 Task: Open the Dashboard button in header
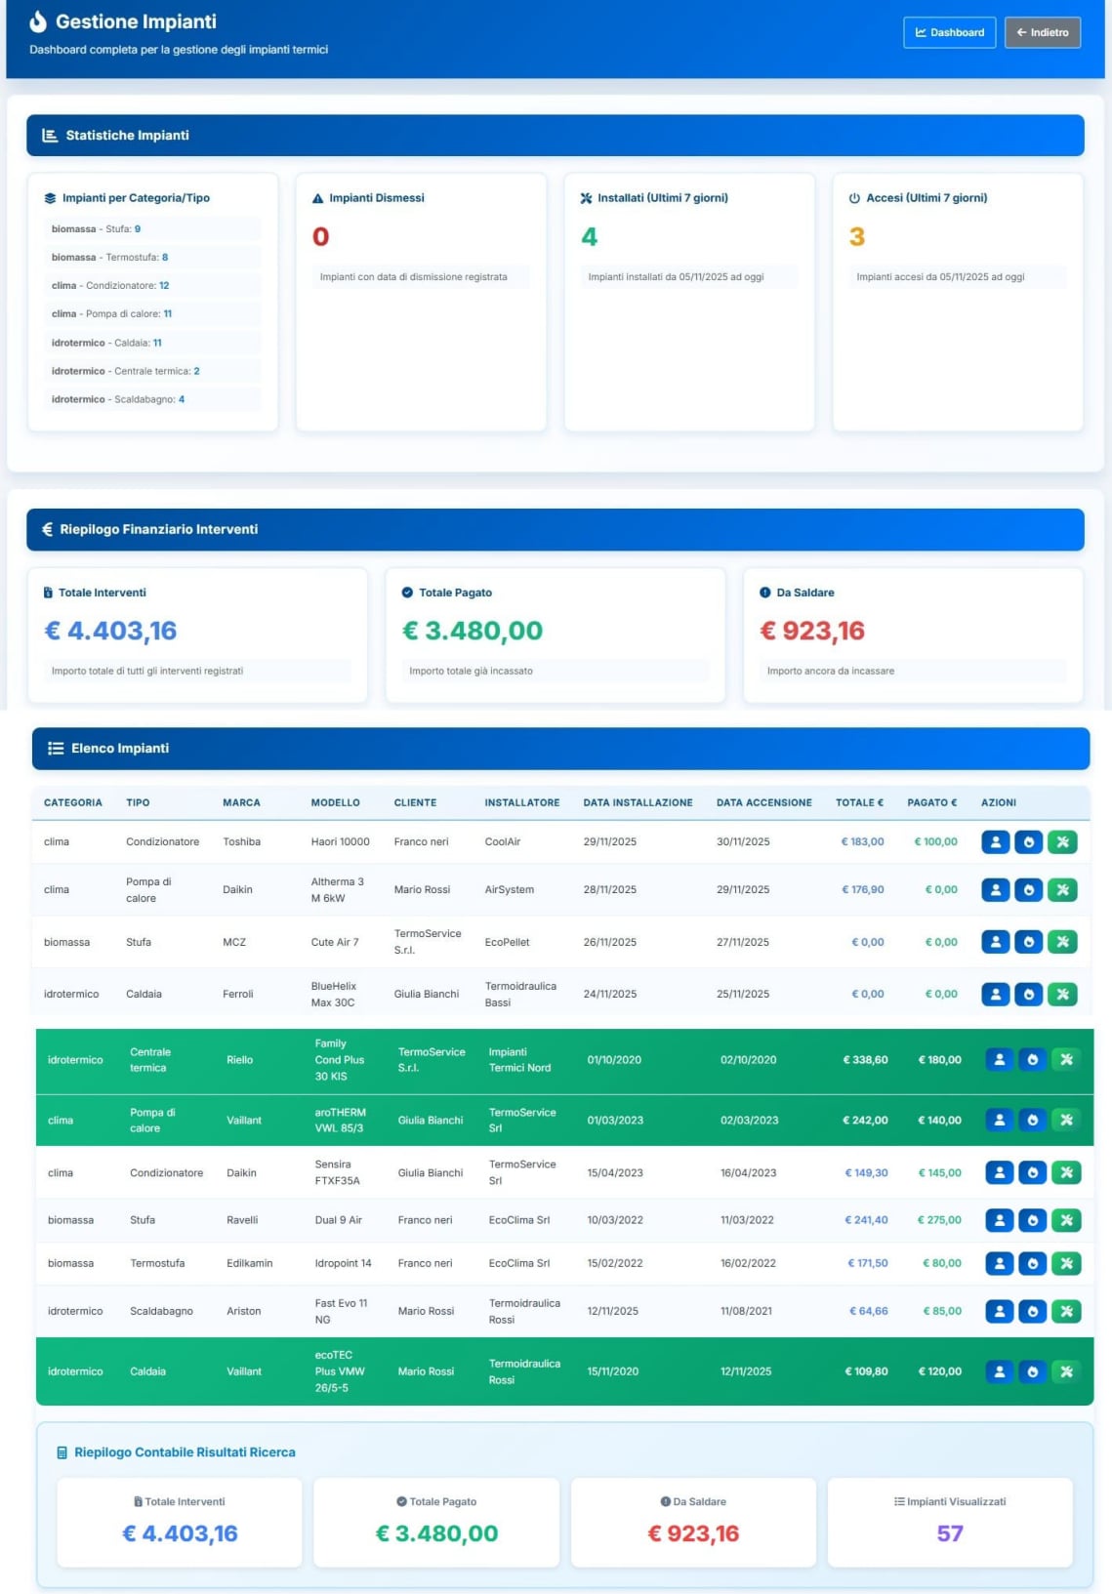pos(949,32)
